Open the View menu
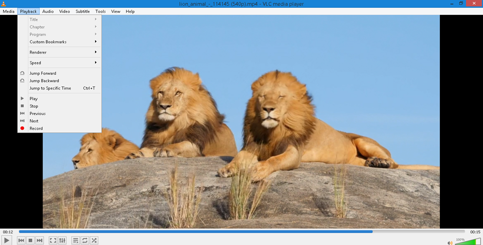 [115, 11]
